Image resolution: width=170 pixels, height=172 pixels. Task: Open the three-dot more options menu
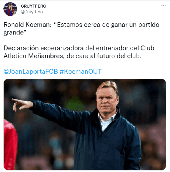[x=163, y=6]
